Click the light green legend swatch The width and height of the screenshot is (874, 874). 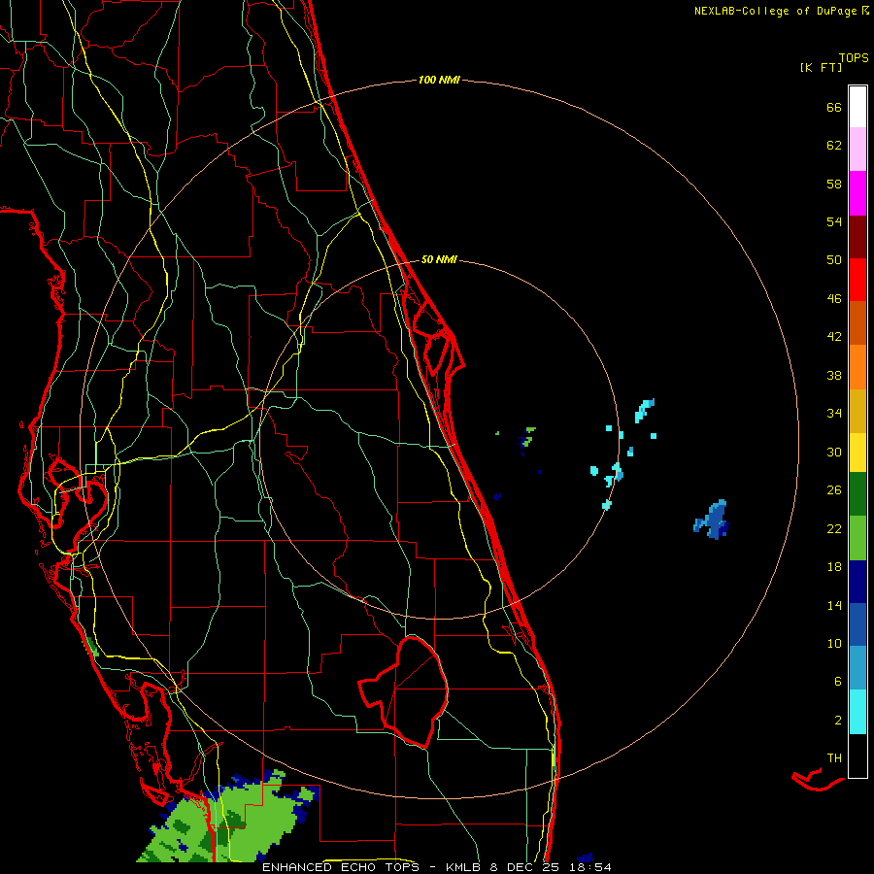point(857,537)
